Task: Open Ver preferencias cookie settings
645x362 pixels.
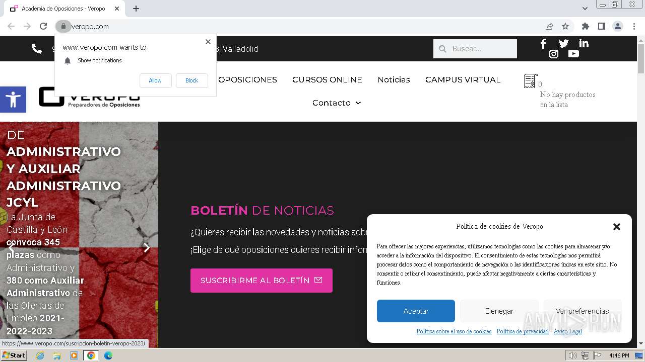Action: (582, 311)
